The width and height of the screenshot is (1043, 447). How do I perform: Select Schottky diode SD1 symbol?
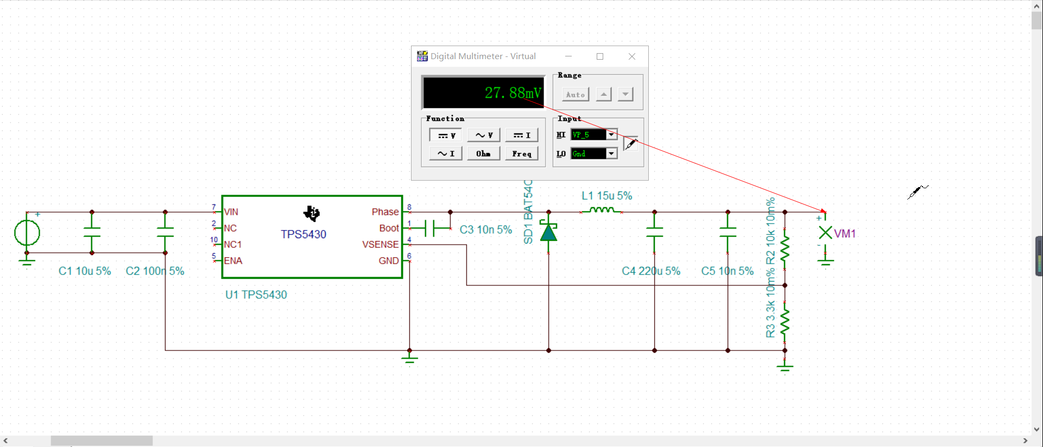[548, 232]
